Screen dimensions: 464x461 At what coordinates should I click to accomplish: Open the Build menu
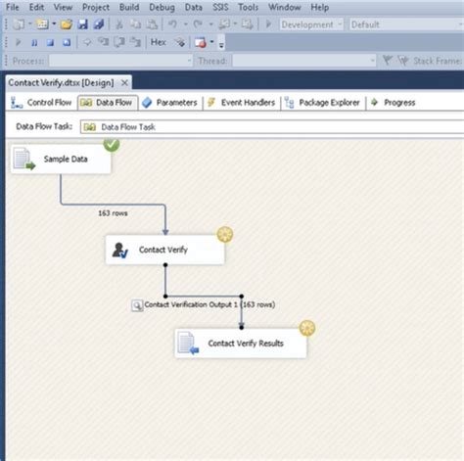pos(129,7)
